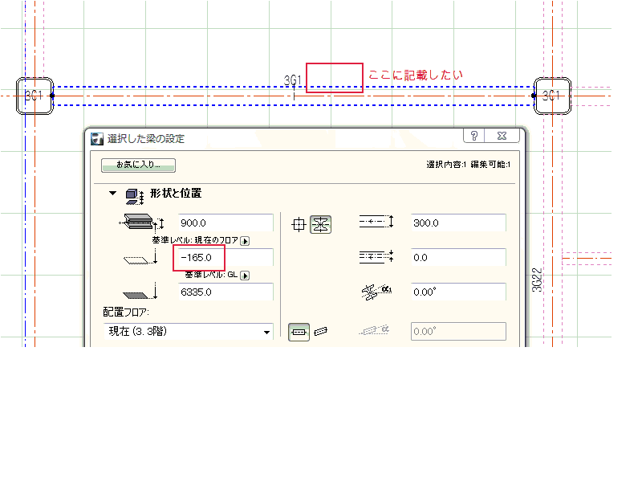Select the profiled beam cross-section toggle
Viewport: 642px width, 482px height.
click(320, 225)
